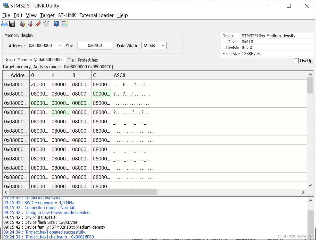This screenshot has width=316, height=240.
Task: Open target Settings via the wrench globe icon
Action: (56, 23)
